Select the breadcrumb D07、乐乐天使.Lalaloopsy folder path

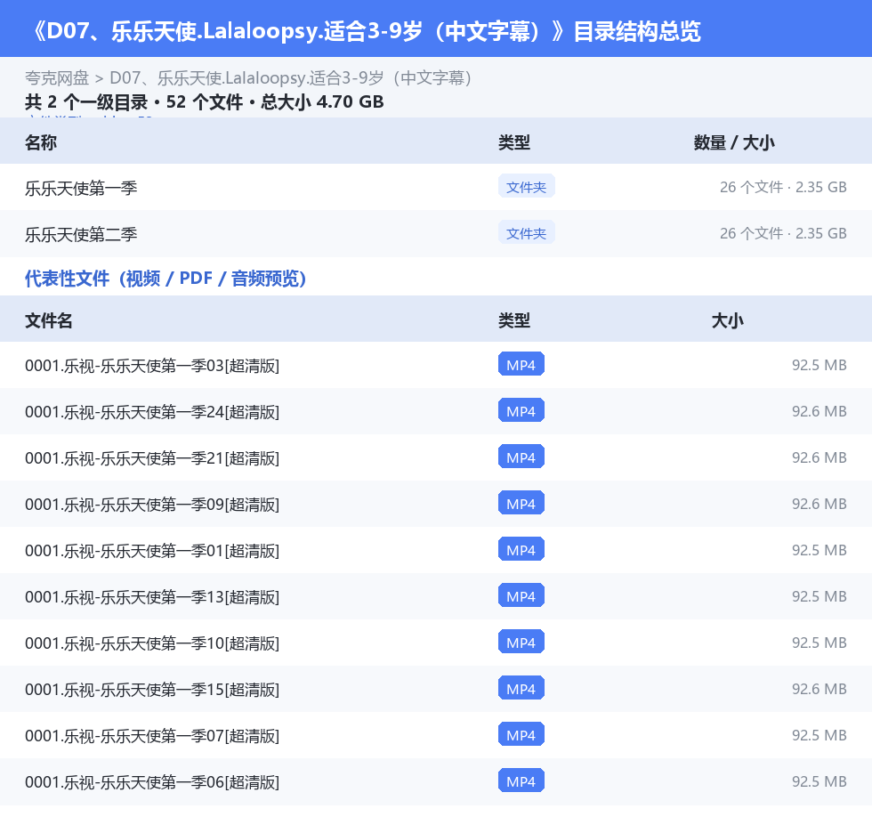point(290,77)
